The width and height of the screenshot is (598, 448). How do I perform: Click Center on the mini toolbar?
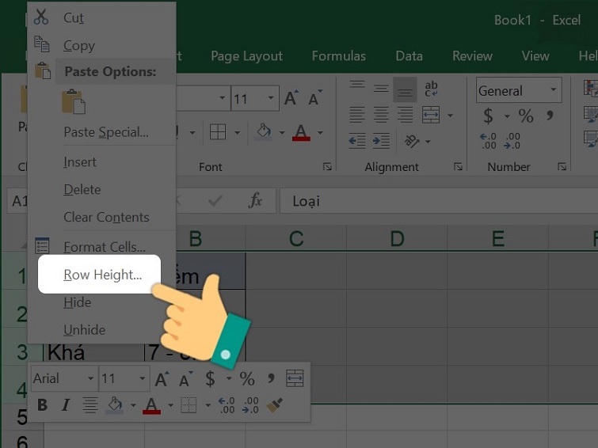(x=90, y=405)
